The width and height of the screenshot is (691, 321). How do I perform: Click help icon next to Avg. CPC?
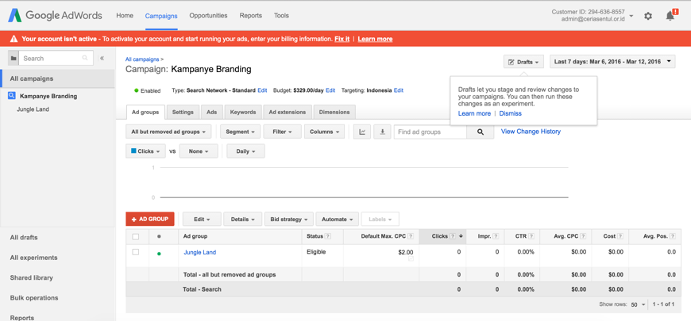pos(583,236)
